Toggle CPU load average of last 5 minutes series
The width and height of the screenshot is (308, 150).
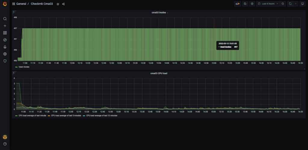66,116
